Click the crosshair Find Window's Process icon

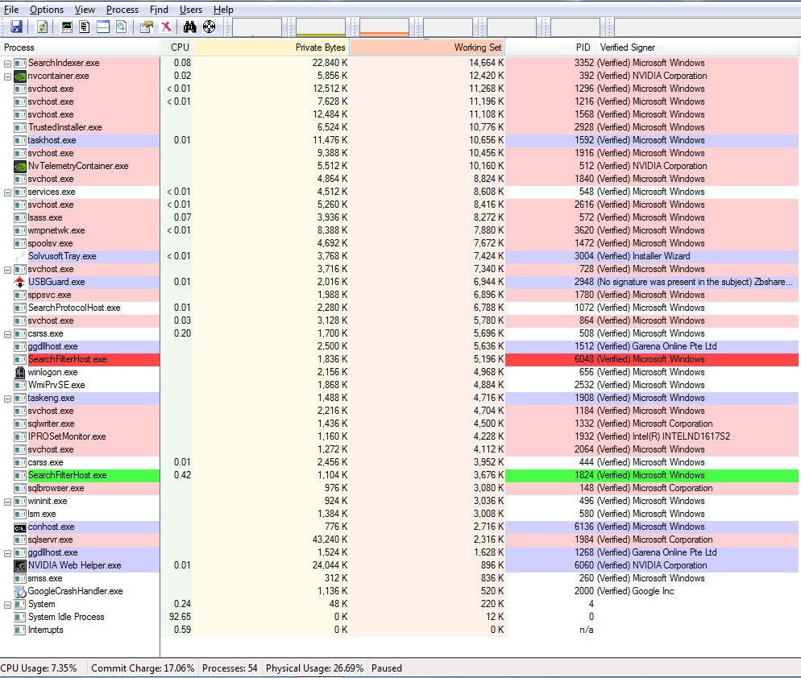(x=209, y=27)
